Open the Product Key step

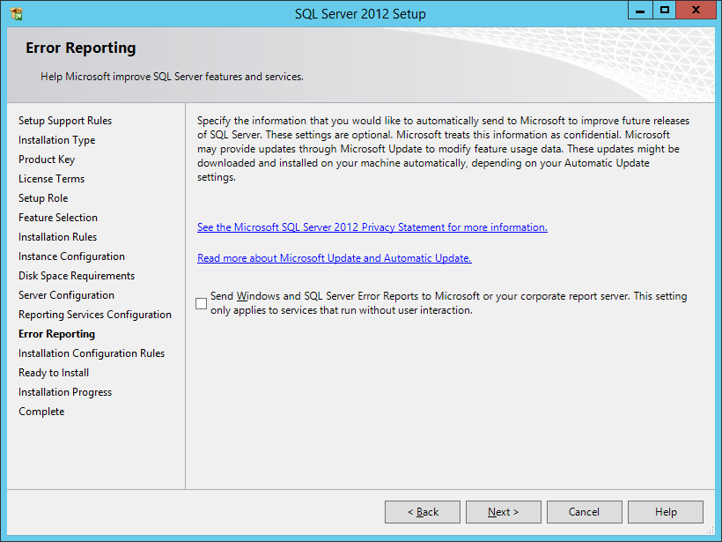point(47,159)
